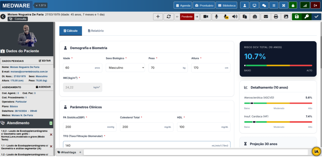Open the Sexo Biológico dropdown
The width and height of the screenshot is (322, 157).
(125, 68)
